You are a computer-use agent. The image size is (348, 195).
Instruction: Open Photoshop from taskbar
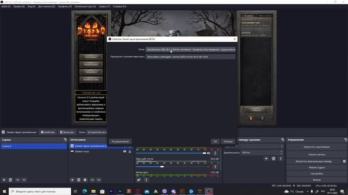(120, 191)
